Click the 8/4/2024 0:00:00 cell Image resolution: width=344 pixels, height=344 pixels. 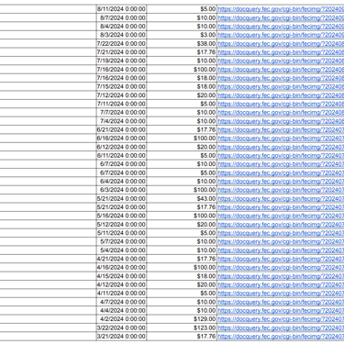121,27
